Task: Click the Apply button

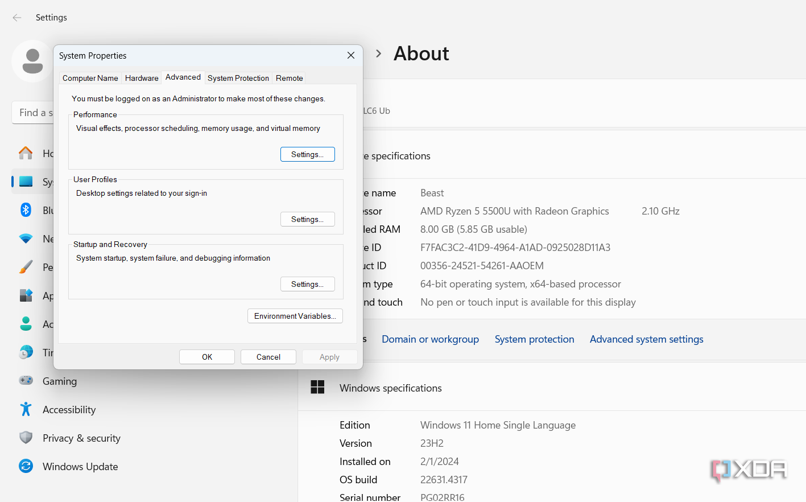Action: pos(329,357)
